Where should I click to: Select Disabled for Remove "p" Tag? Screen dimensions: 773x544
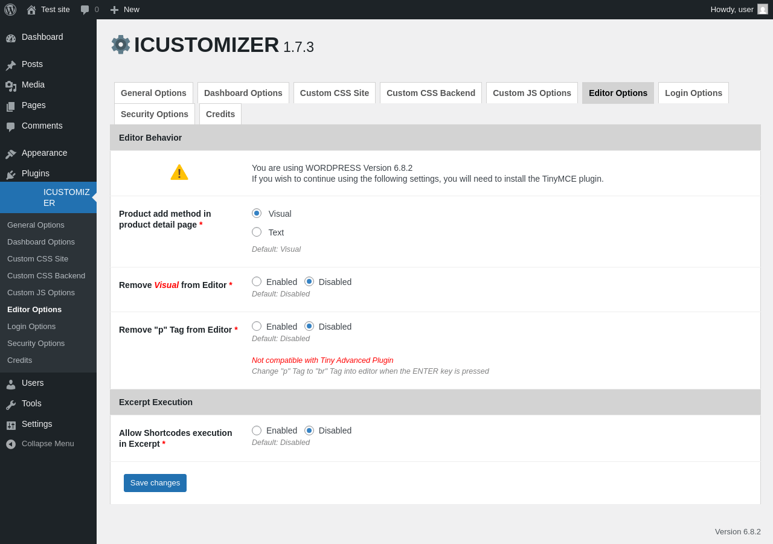point(309,326)
